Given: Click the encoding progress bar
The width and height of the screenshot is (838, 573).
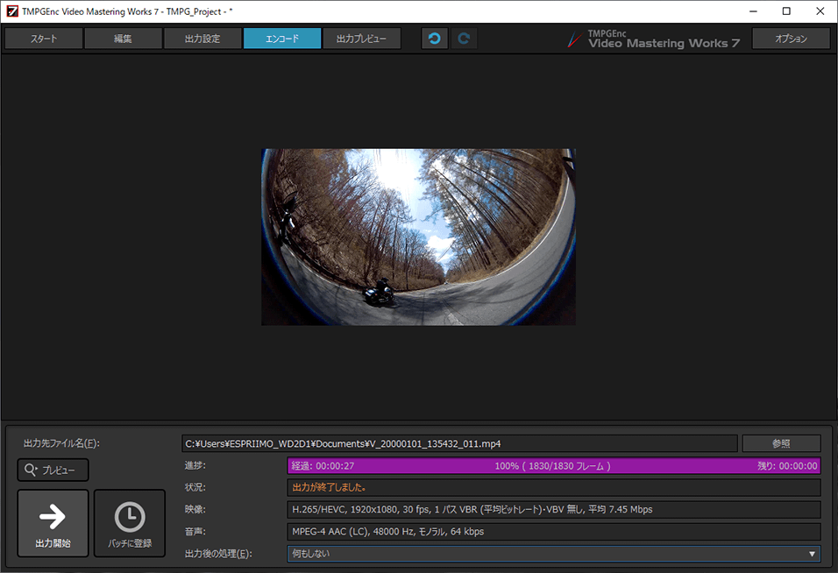Looking at the screenshot, I should 554,465.
